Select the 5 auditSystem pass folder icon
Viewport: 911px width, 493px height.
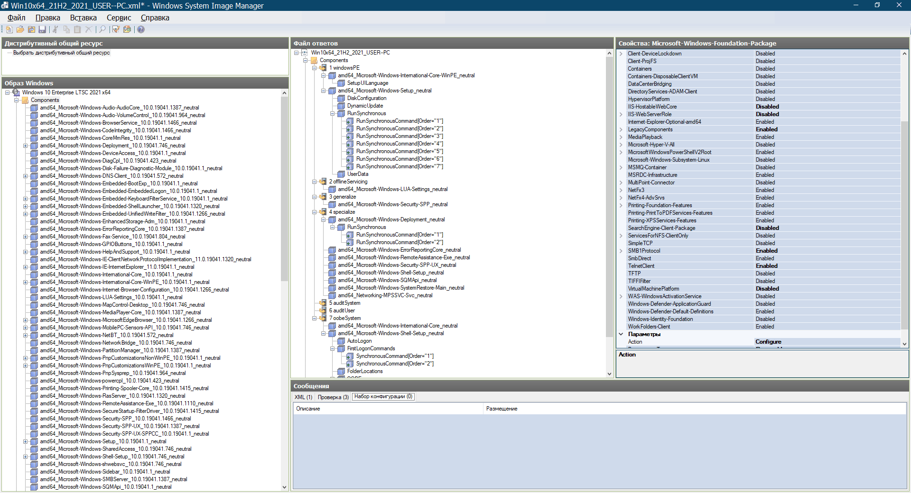coord(323,303)
